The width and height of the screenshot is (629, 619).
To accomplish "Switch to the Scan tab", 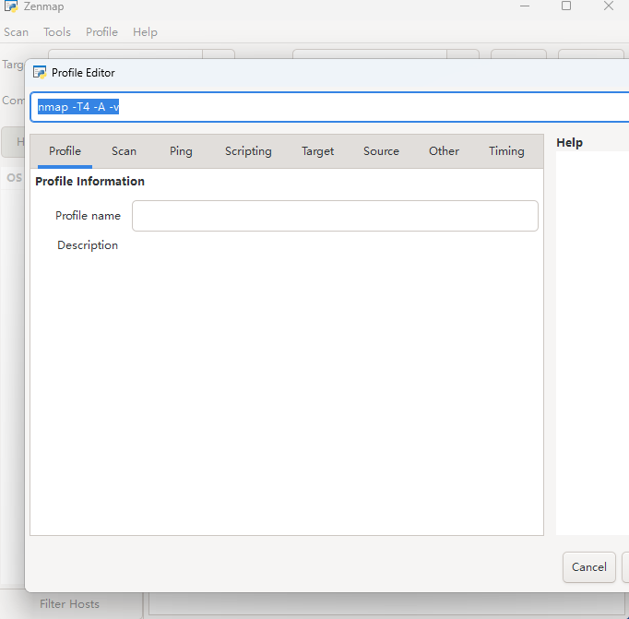I will (124, 151).
